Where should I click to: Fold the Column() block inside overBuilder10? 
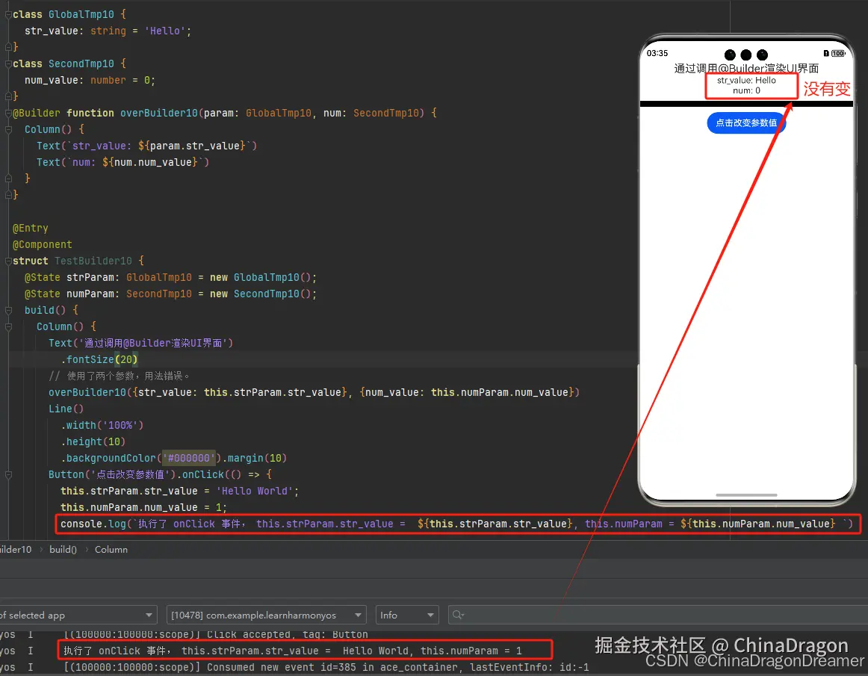[8, 129]
